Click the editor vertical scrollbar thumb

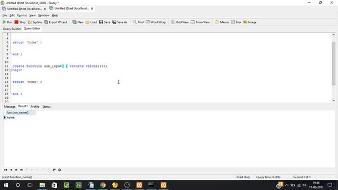coord(333,63)
